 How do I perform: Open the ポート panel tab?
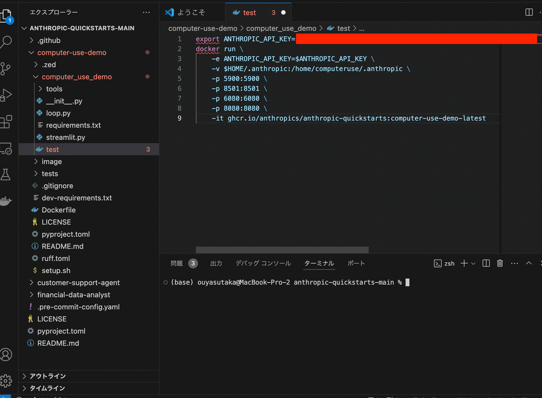coord(356,263)
